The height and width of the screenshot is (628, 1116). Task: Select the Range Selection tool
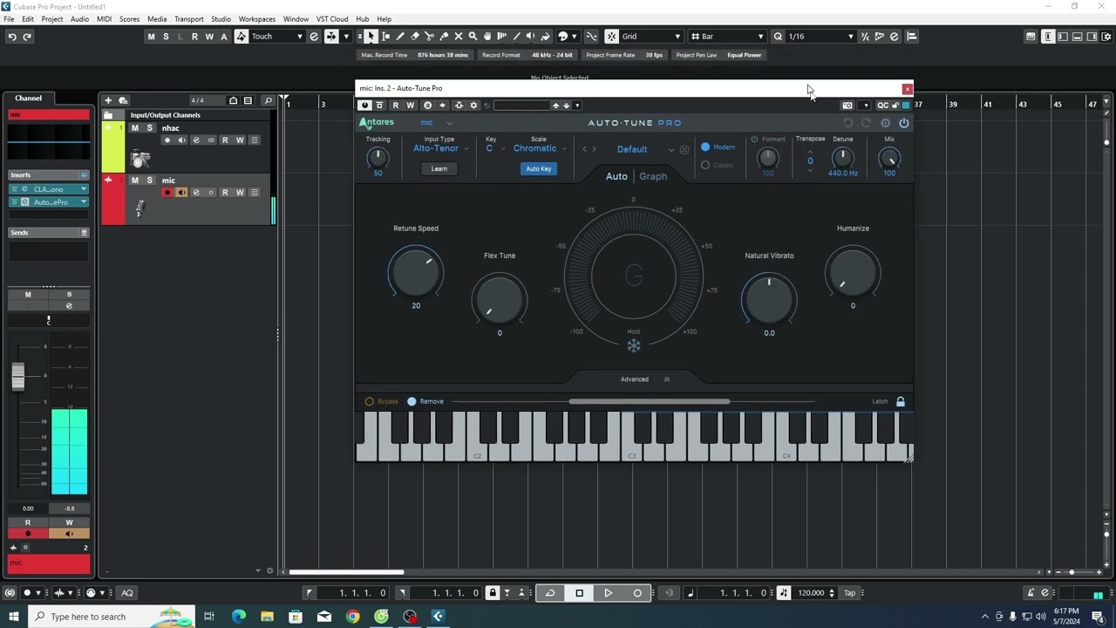[386, 37]
